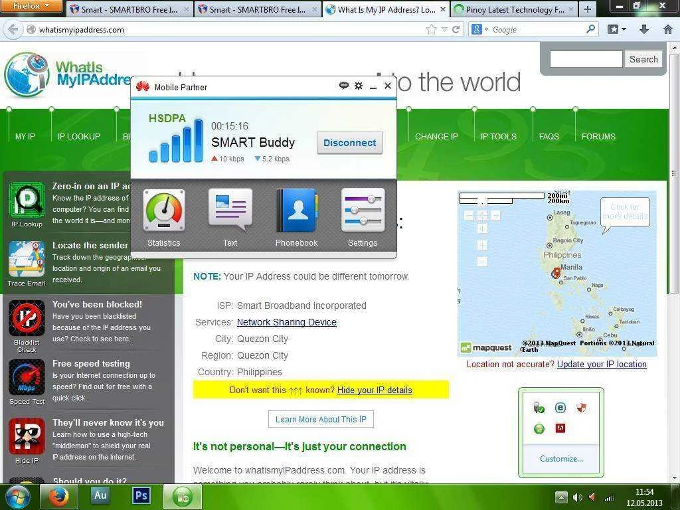The width and height of the screenshot is (680, 510).
Task: Open the search engine selector dropdown
Action: pos(479,29)
